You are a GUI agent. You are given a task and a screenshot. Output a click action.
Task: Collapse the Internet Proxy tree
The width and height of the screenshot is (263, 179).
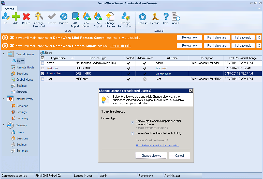(x=4, y=98)
